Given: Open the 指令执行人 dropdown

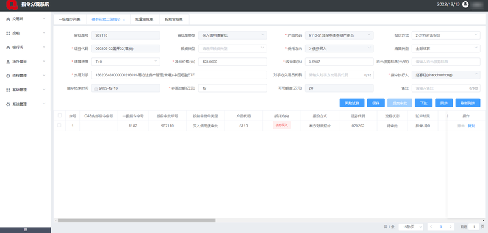Looking at the screenshot, I should (446, 75).
